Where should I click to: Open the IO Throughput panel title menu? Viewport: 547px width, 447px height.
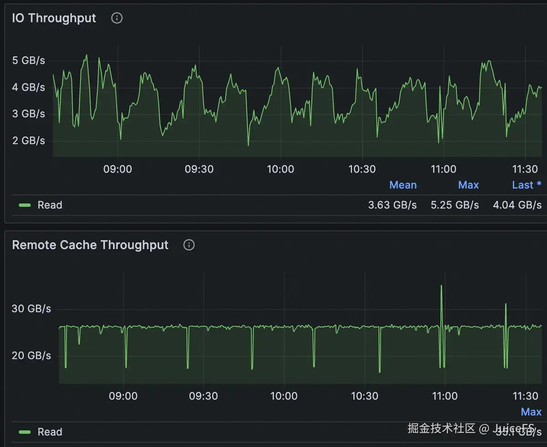pos(54,18)
